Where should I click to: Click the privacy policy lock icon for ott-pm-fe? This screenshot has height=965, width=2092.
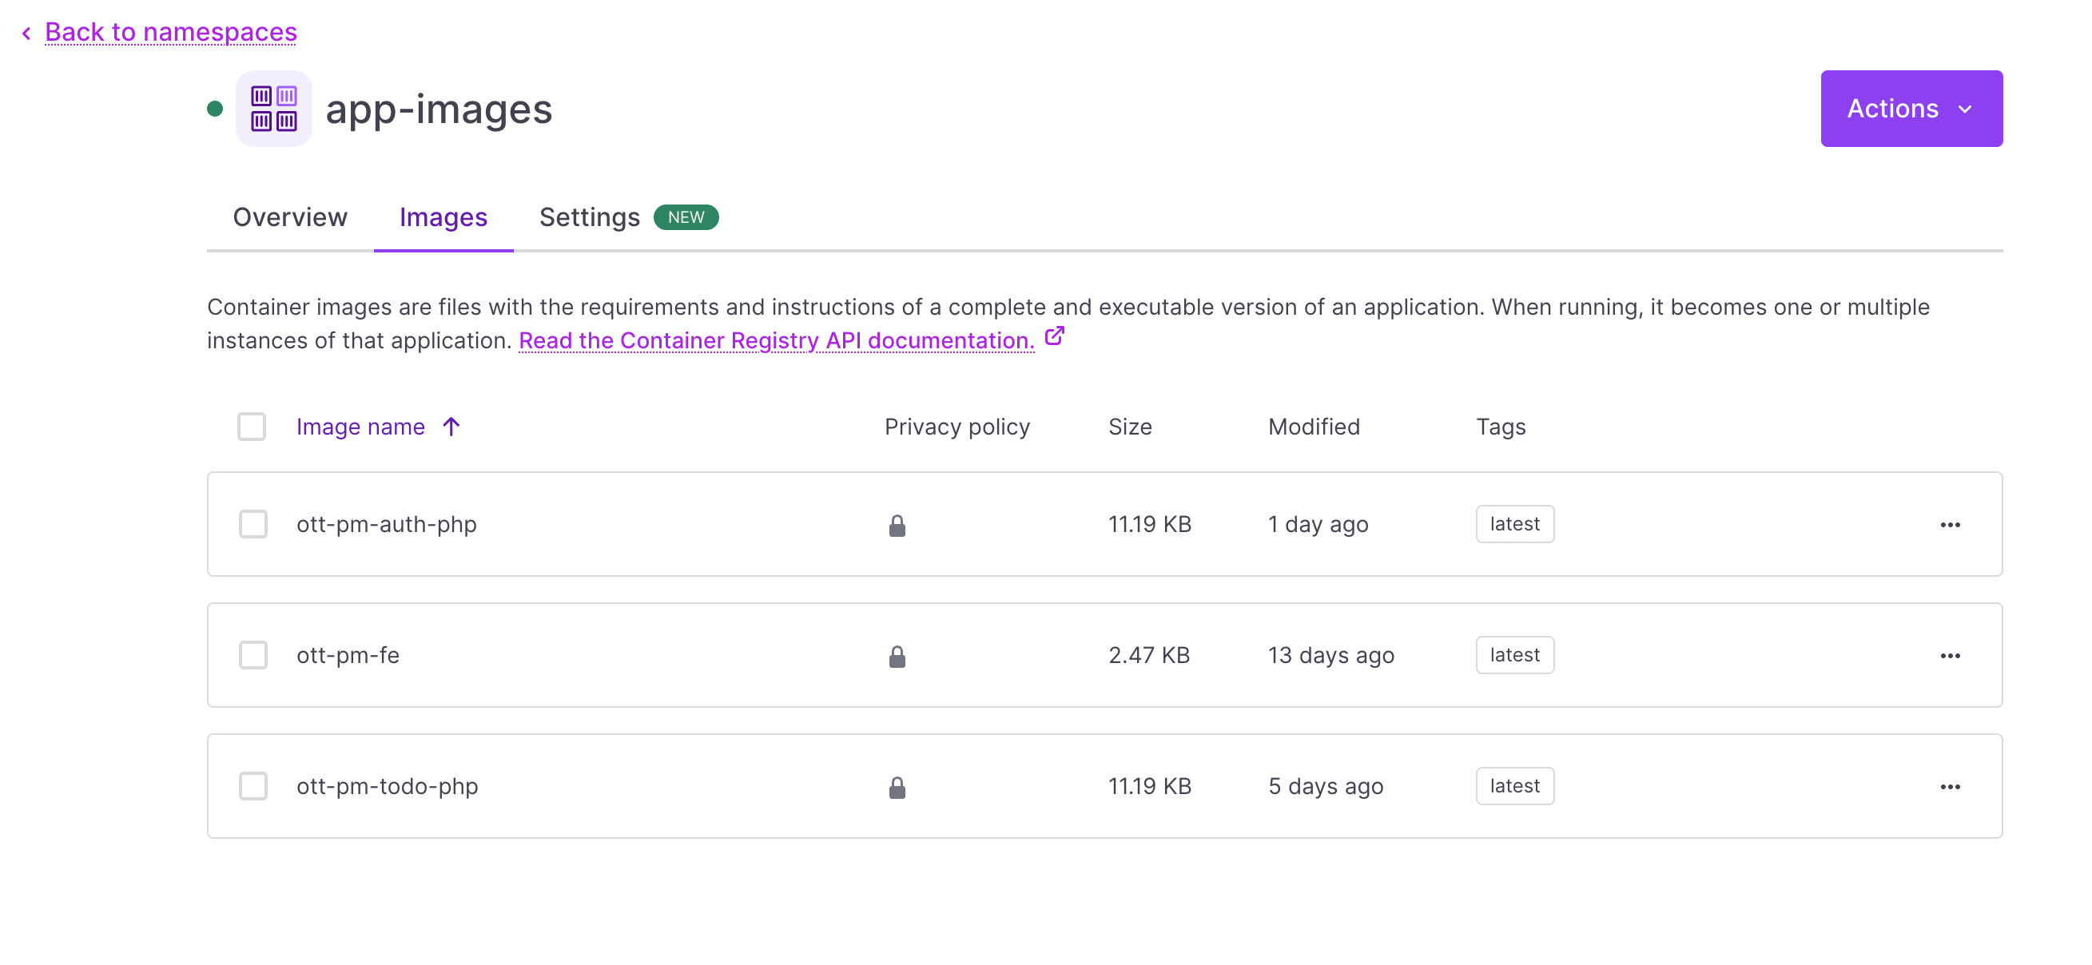(x=897, y=655)
